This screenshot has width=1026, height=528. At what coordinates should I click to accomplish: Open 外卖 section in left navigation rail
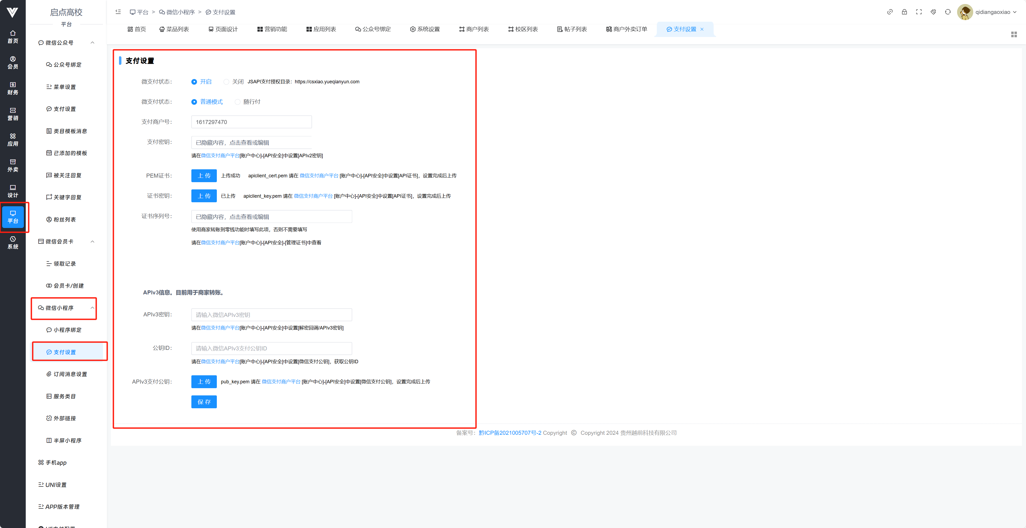pyautogui.click(x=13, y=165)
